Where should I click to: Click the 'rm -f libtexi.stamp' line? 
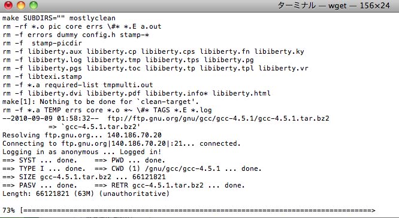(43, 76)
